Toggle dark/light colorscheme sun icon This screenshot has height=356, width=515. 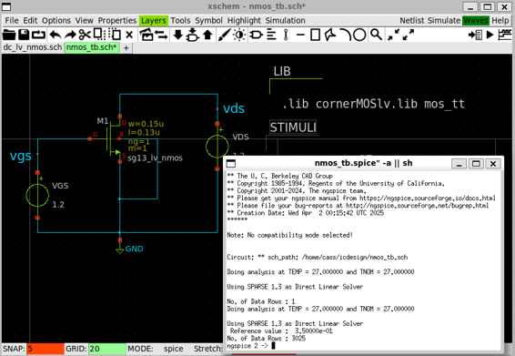click(239, 35)
